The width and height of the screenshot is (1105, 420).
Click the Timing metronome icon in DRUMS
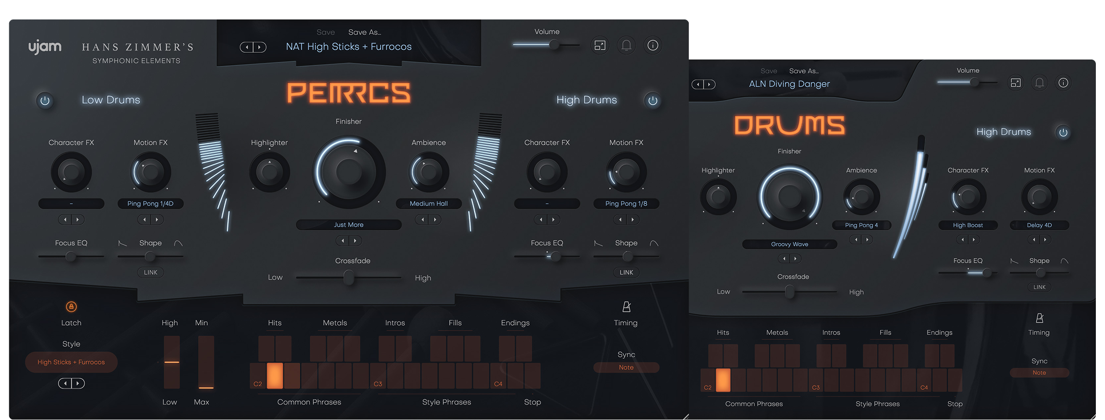pos(1040,318)
